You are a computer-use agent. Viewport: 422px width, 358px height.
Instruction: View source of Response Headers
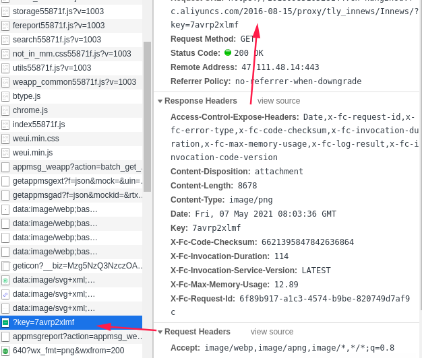click(278, 101)
